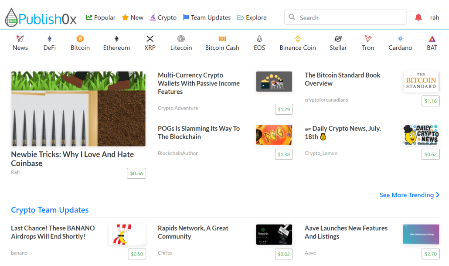Open the Aave article thumbnail
The image size is (449, 266).
(x=421, y=235)
